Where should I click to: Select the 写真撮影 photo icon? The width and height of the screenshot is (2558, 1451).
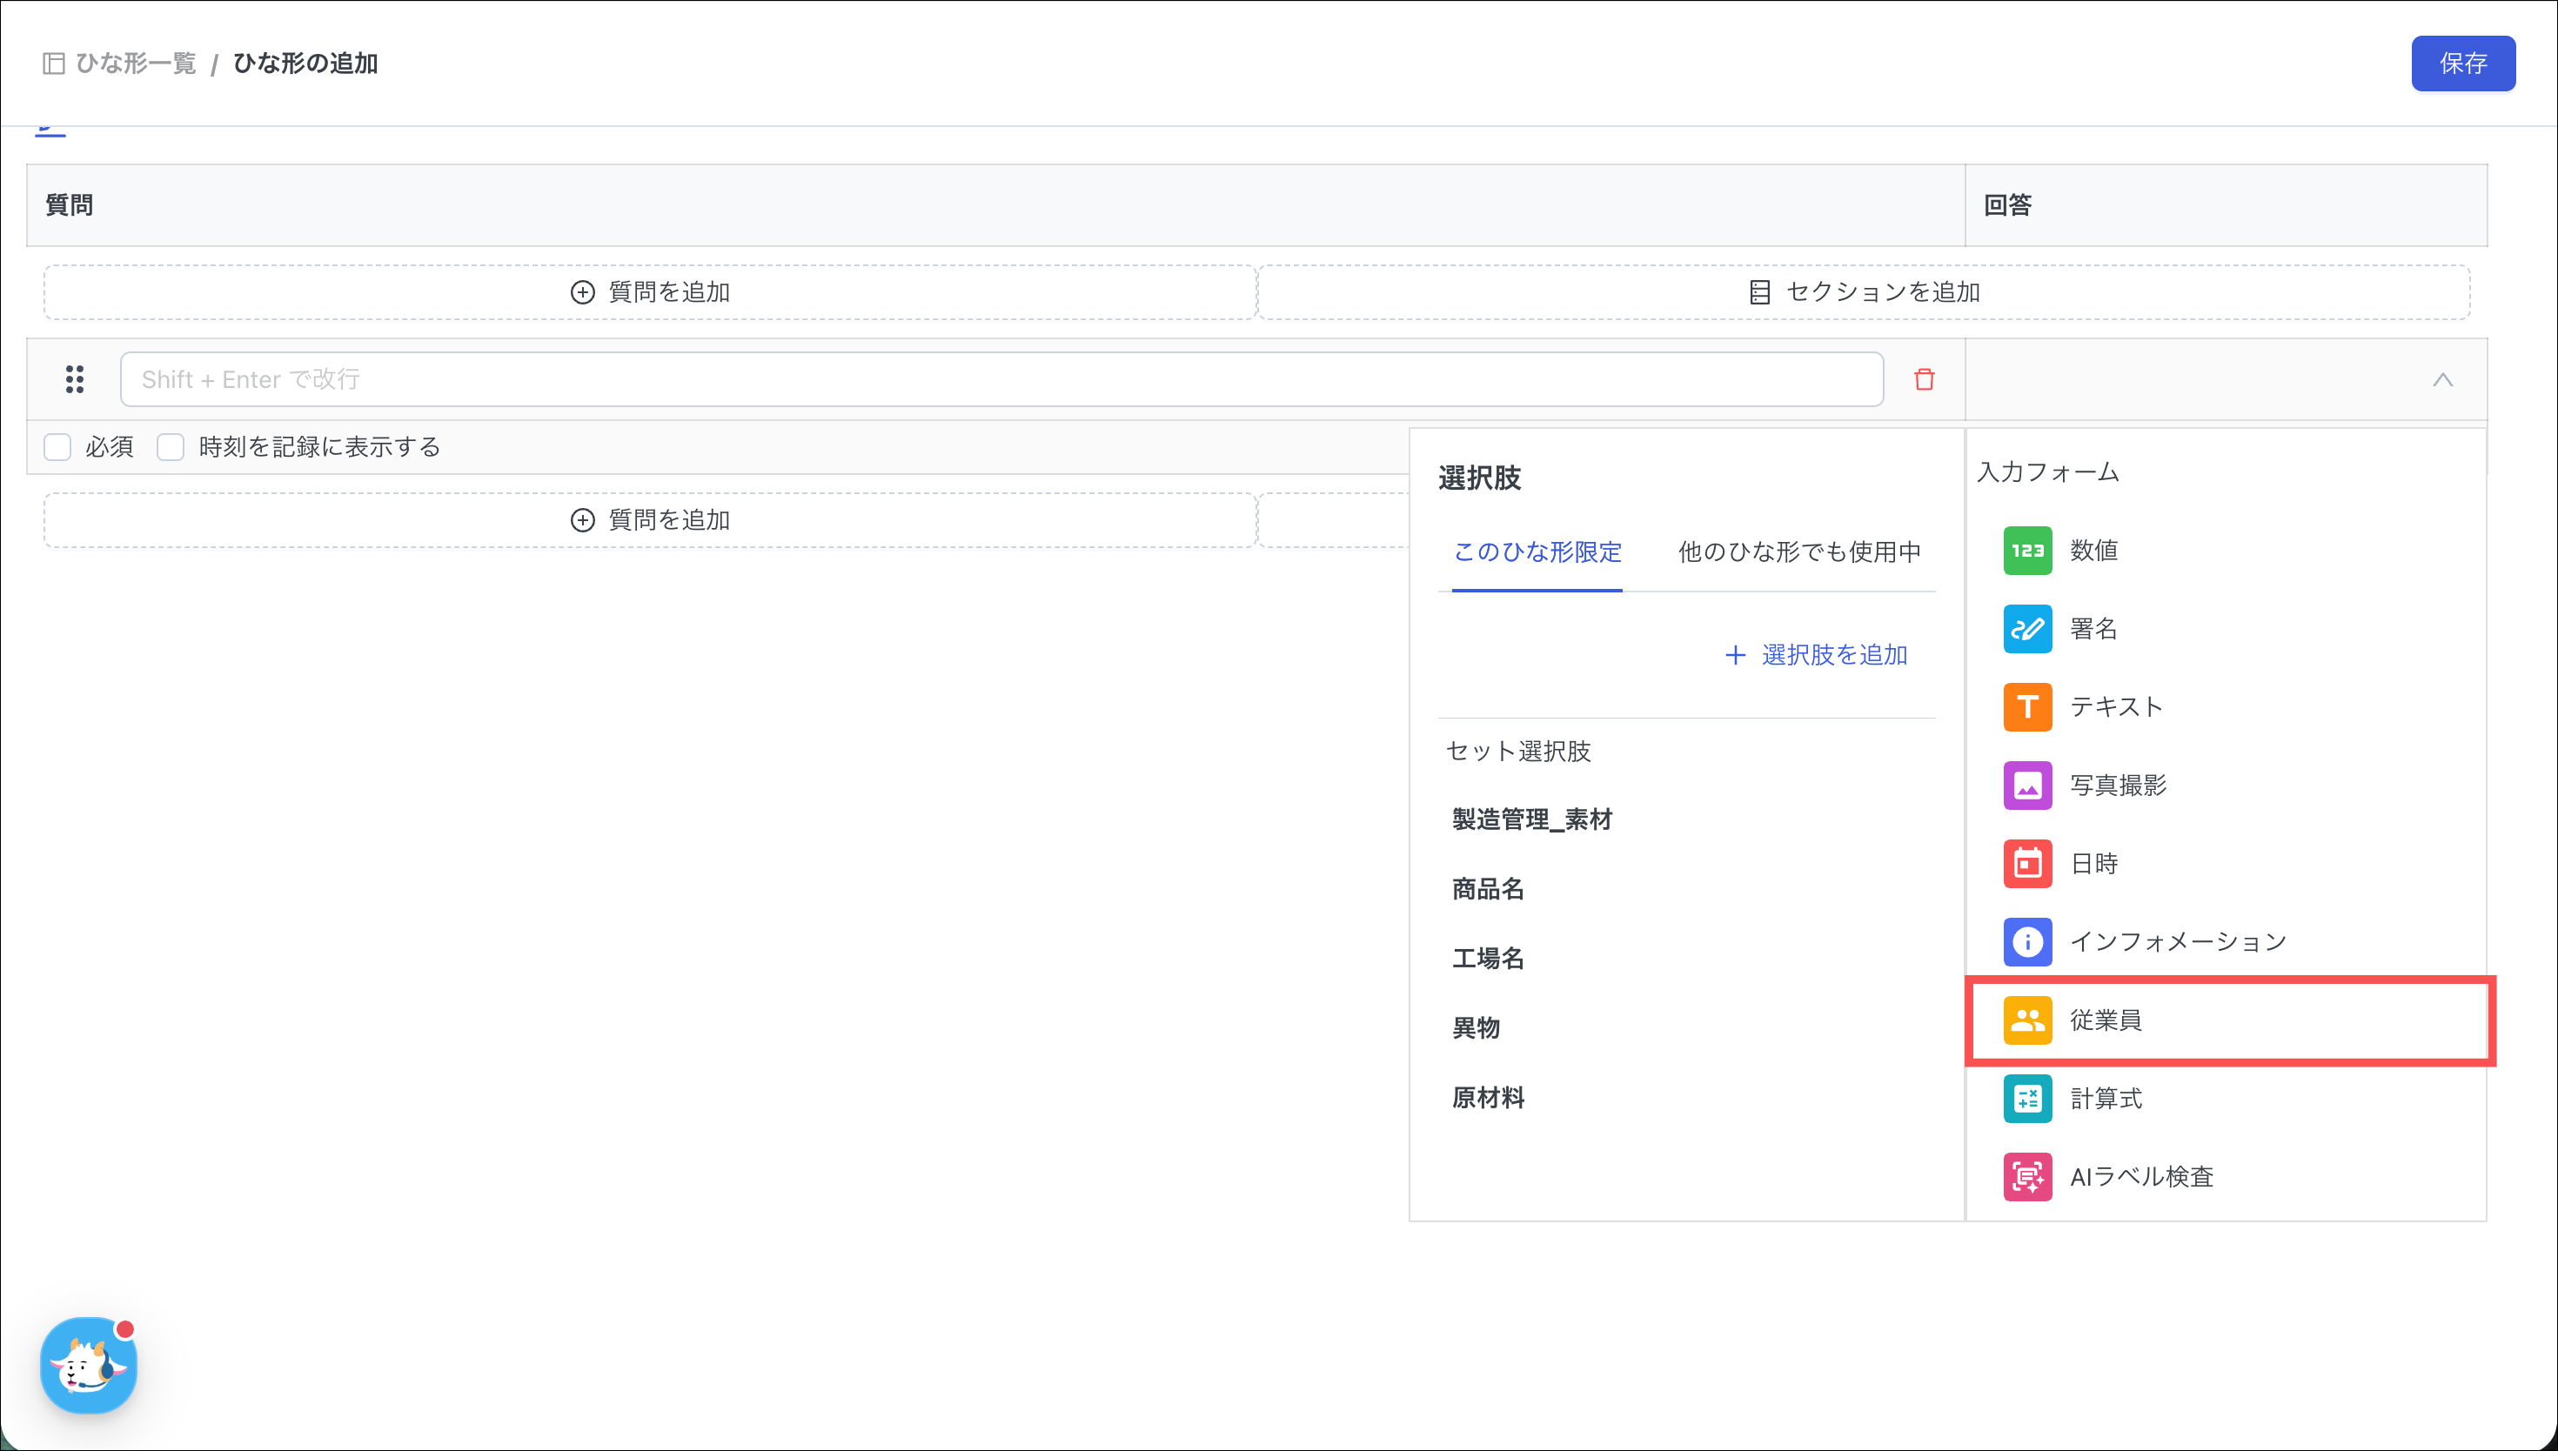tap(2027, 786)
